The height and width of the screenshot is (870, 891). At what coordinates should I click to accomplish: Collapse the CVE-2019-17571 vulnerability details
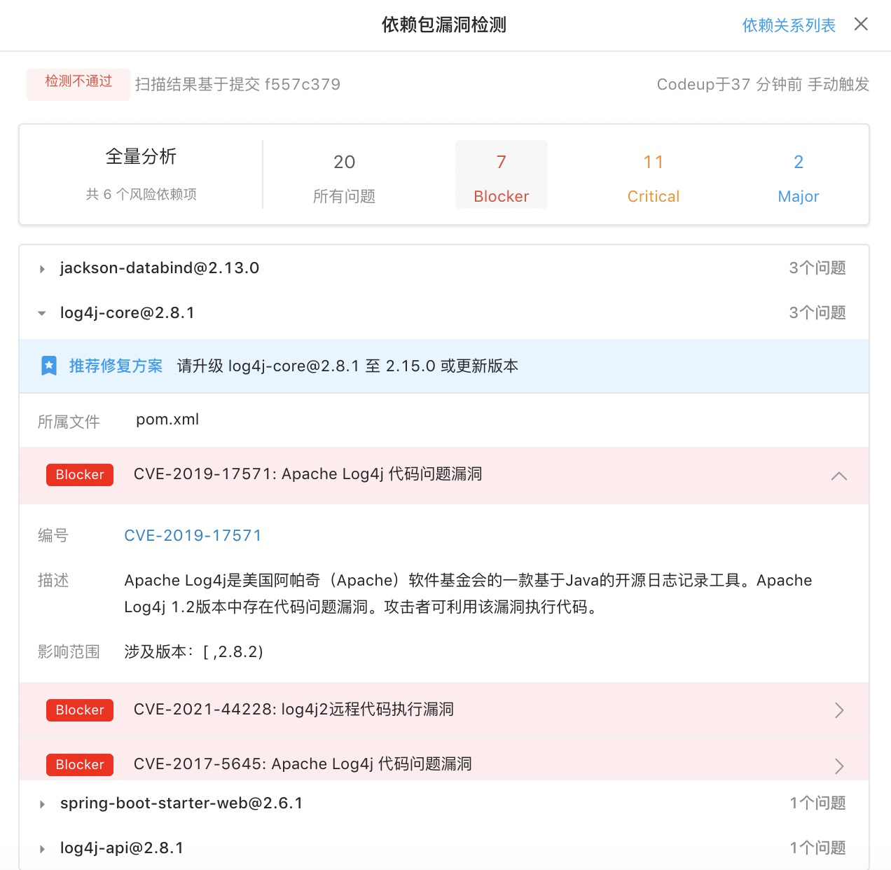click(x=838, y=476)
